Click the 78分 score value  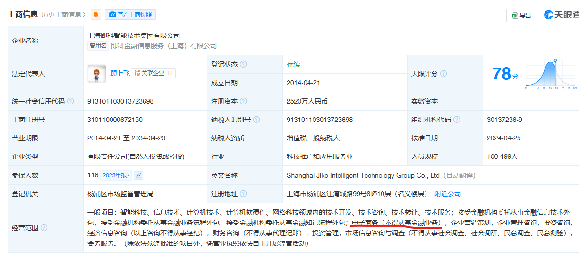click(505, 74)
